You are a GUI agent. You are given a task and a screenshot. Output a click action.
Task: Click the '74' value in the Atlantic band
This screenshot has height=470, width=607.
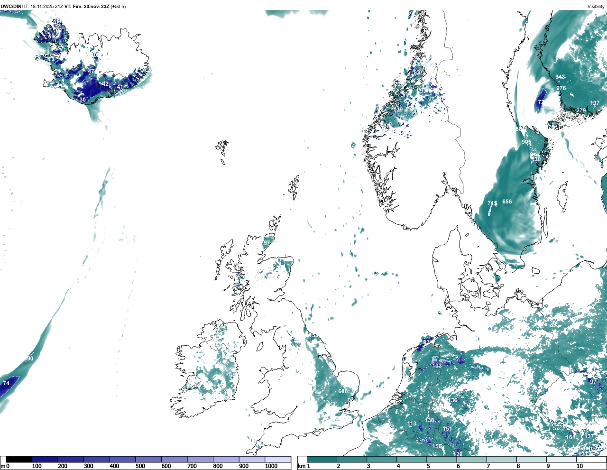click(x=6, y=383)
